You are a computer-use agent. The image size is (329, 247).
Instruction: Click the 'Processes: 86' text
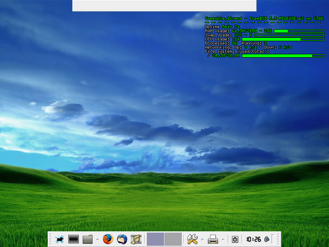tap(221, 43)
